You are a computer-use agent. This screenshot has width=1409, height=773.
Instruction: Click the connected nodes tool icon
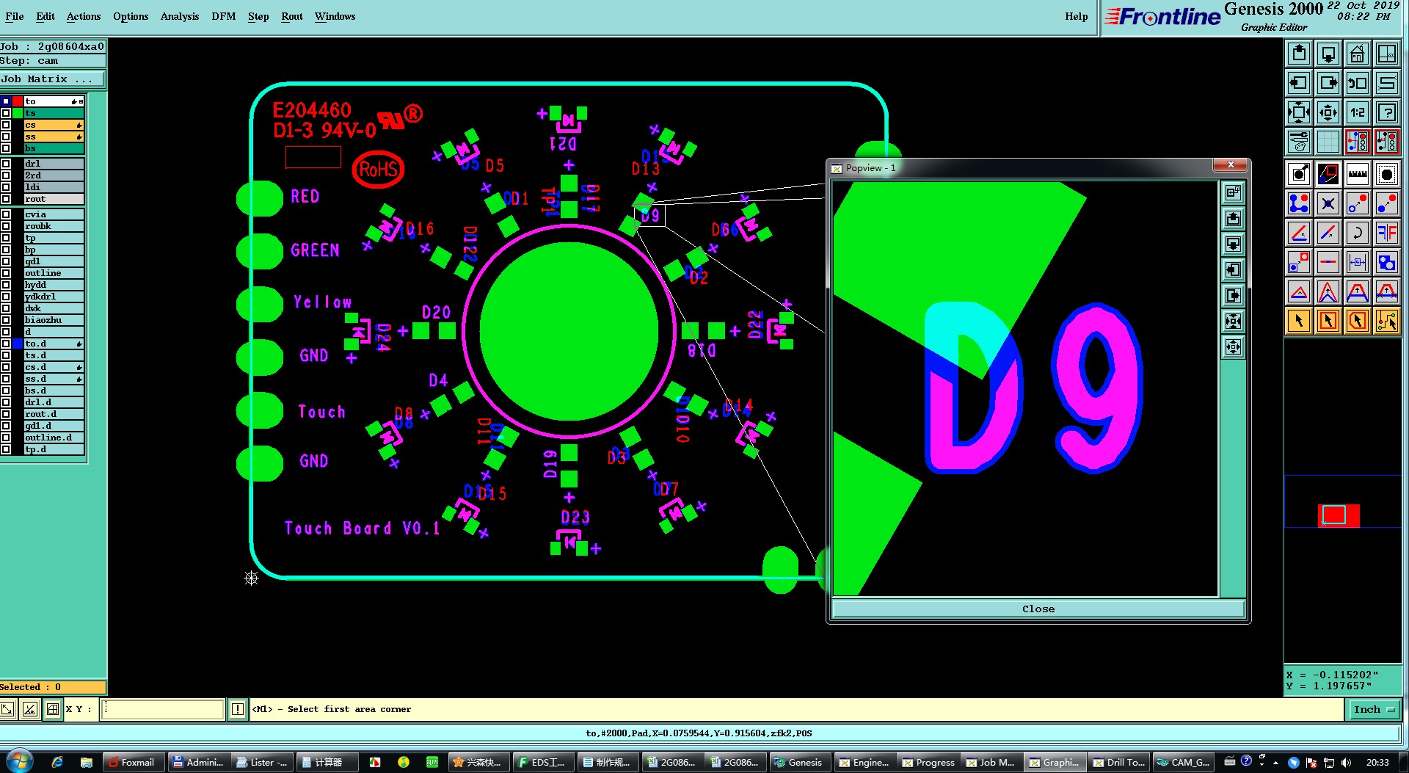click(x=1299, y=204)
